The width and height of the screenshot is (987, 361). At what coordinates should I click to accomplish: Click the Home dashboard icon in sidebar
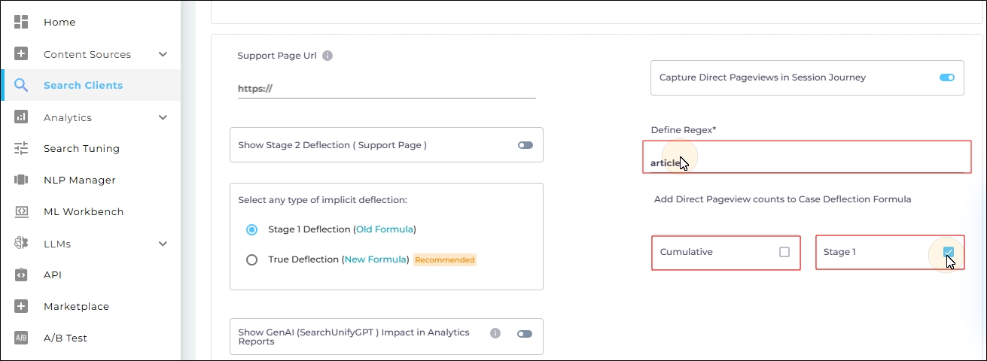(21, 22)
